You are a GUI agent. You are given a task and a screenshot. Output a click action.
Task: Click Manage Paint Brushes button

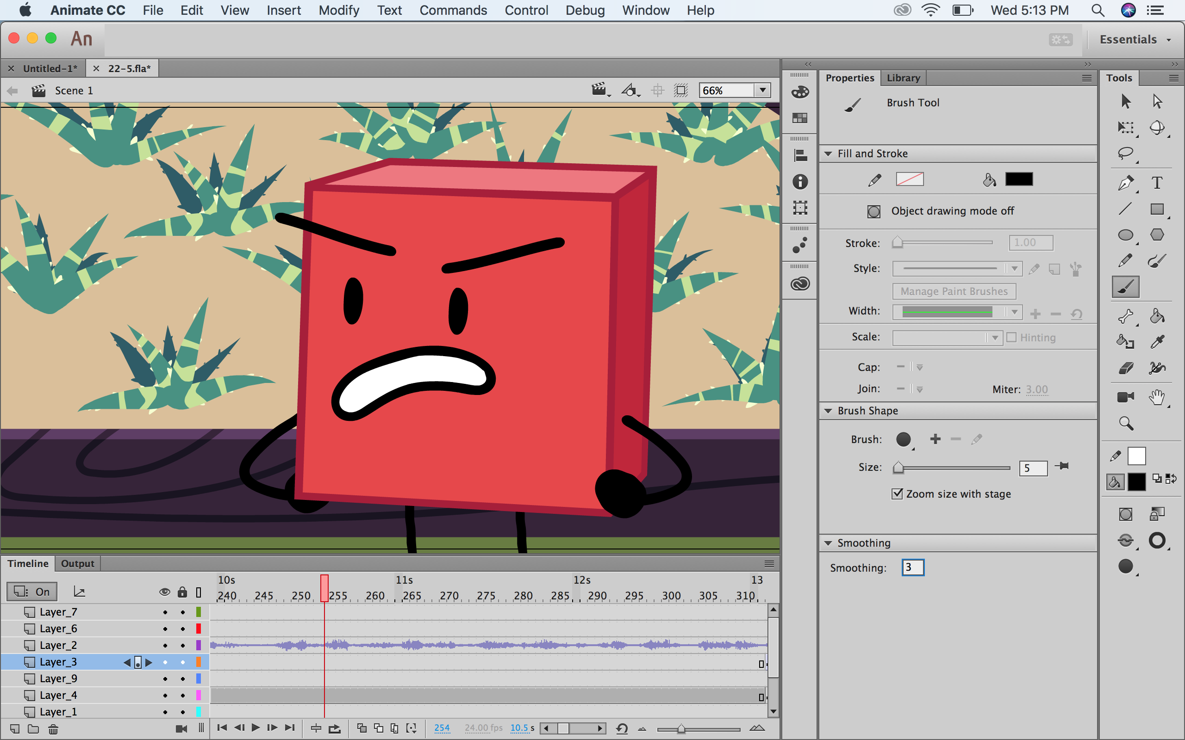click(x=953, y=291)
